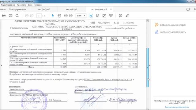Click the page number input field
Image resolution: width=196 pixels, height=110 pixels.
click(x=39, y=16)
